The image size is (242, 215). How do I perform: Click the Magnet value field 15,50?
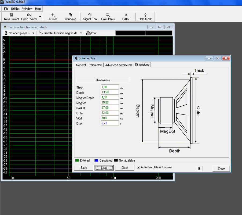coord(110,102)
